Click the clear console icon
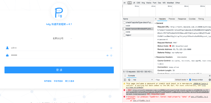 click(x=129, y=80)
